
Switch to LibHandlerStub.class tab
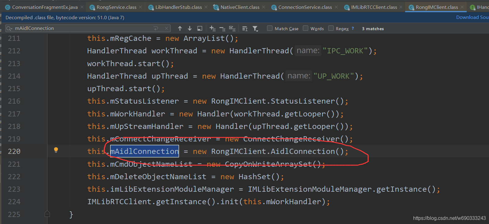(178, 7)
